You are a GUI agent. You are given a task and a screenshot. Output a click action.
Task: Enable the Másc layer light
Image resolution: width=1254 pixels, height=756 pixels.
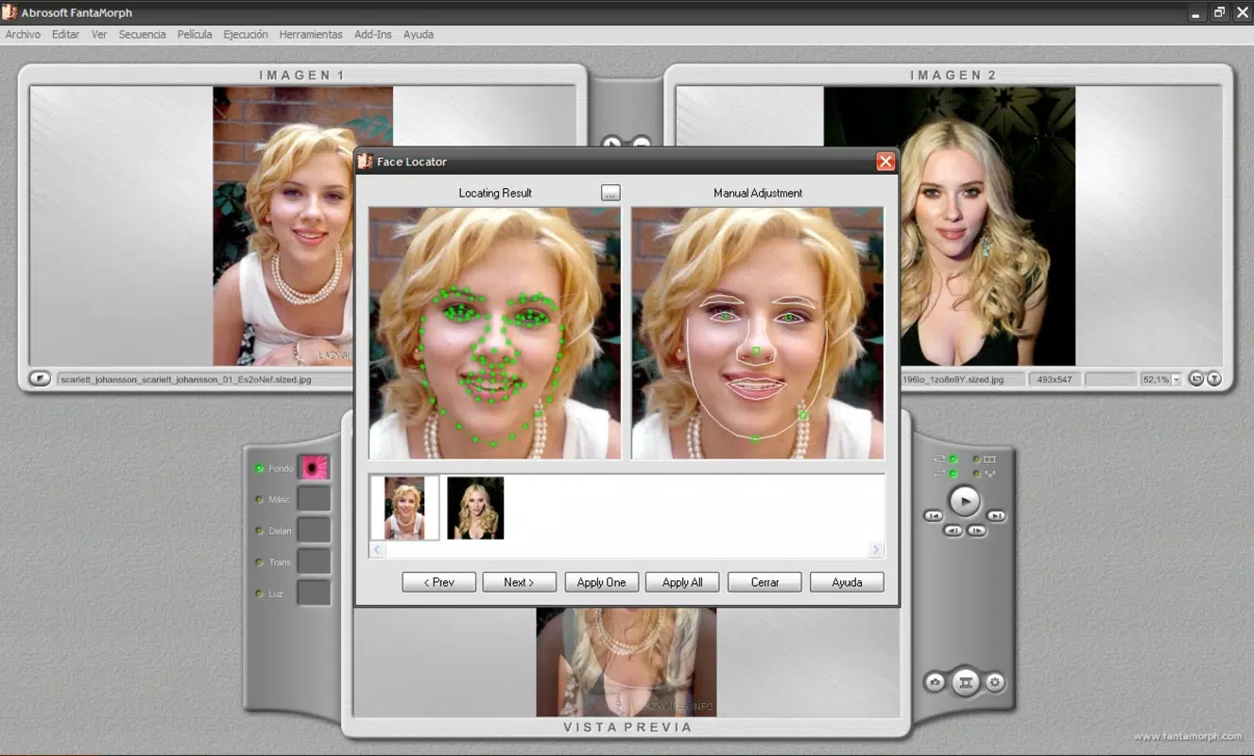260,499
